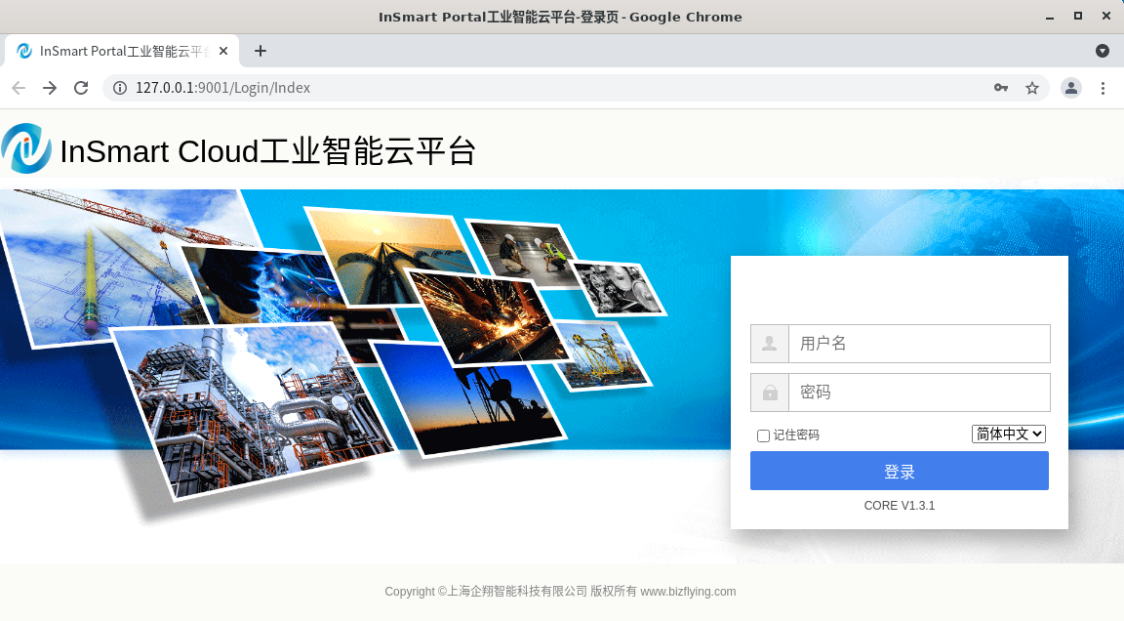The height and width of the screenshot is (621, 1124).
Task: Select the InSmart Portal browser tab
Action: [x=120, y=51]
